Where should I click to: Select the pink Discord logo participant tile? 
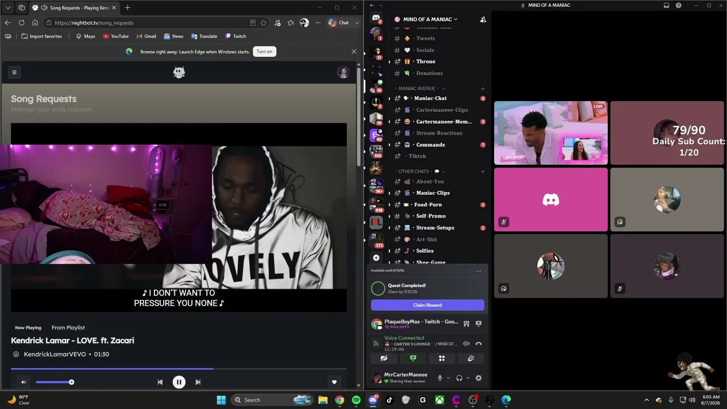pyautogui.click(x=551, y=199)
